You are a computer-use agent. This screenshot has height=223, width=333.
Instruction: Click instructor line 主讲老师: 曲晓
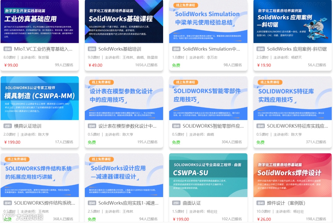[x=202, y=134]
